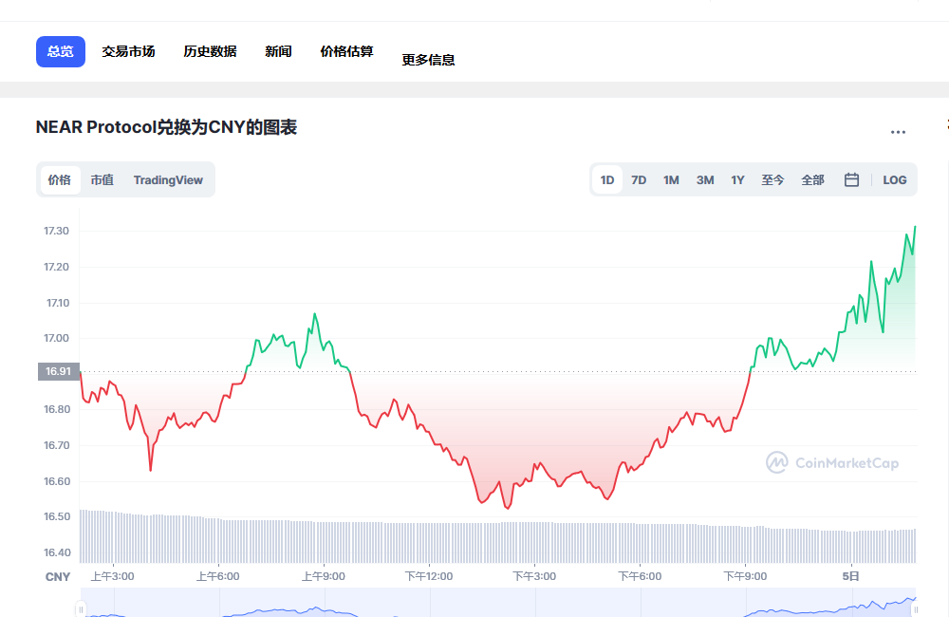The width and height of the screenshot is (949, 617).
Task: Toggle LOG scale on the chart
Action: click(x=895, y=179)
